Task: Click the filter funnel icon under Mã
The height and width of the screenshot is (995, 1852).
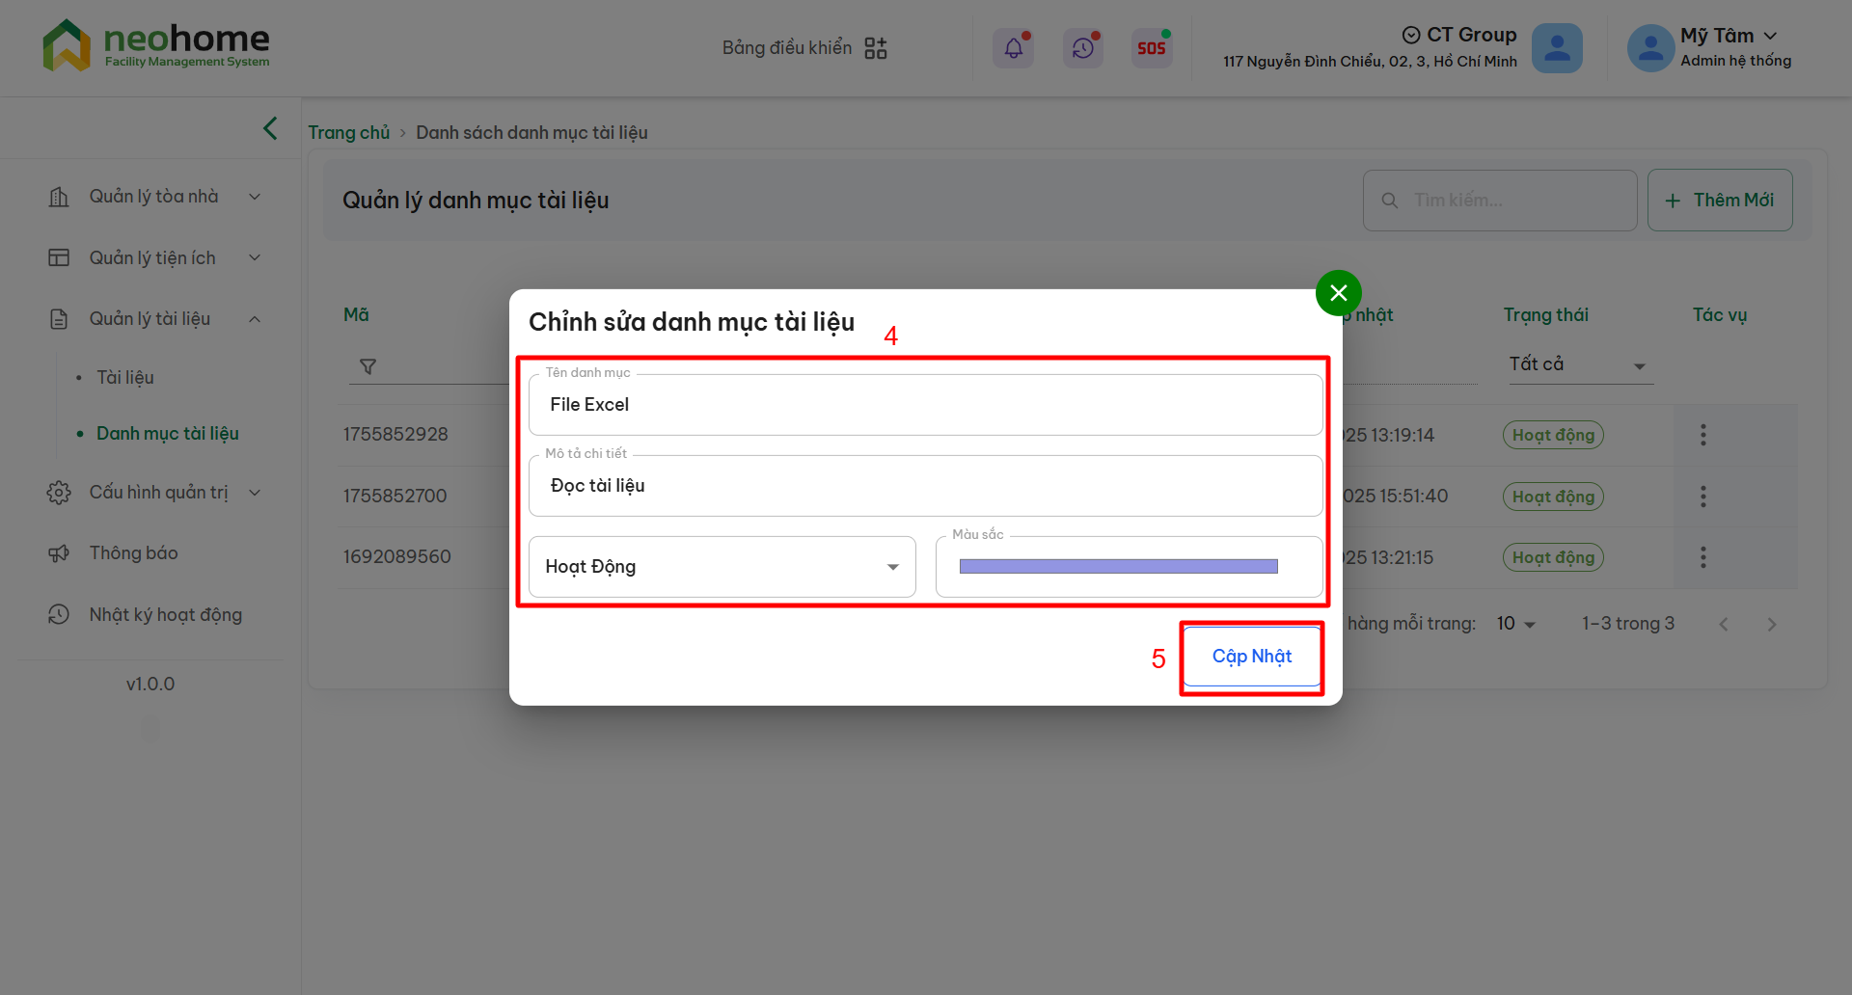Action: click(x=368, y=366)
